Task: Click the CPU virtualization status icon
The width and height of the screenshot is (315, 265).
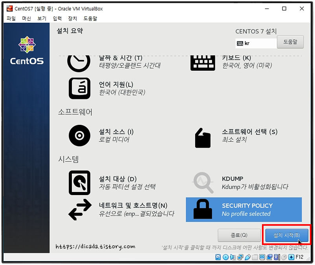Action: pyautogui.click(x=277, y=257)
